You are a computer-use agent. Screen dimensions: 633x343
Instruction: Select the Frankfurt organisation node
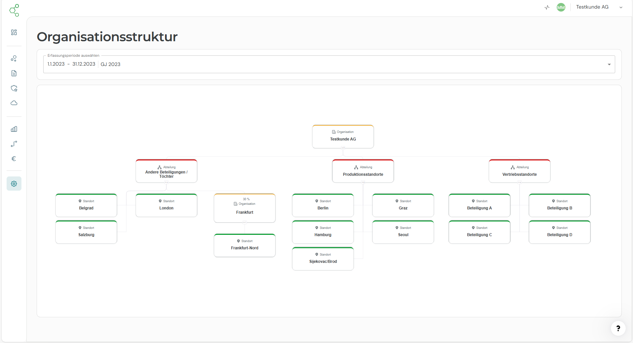(x=245, y=208)
